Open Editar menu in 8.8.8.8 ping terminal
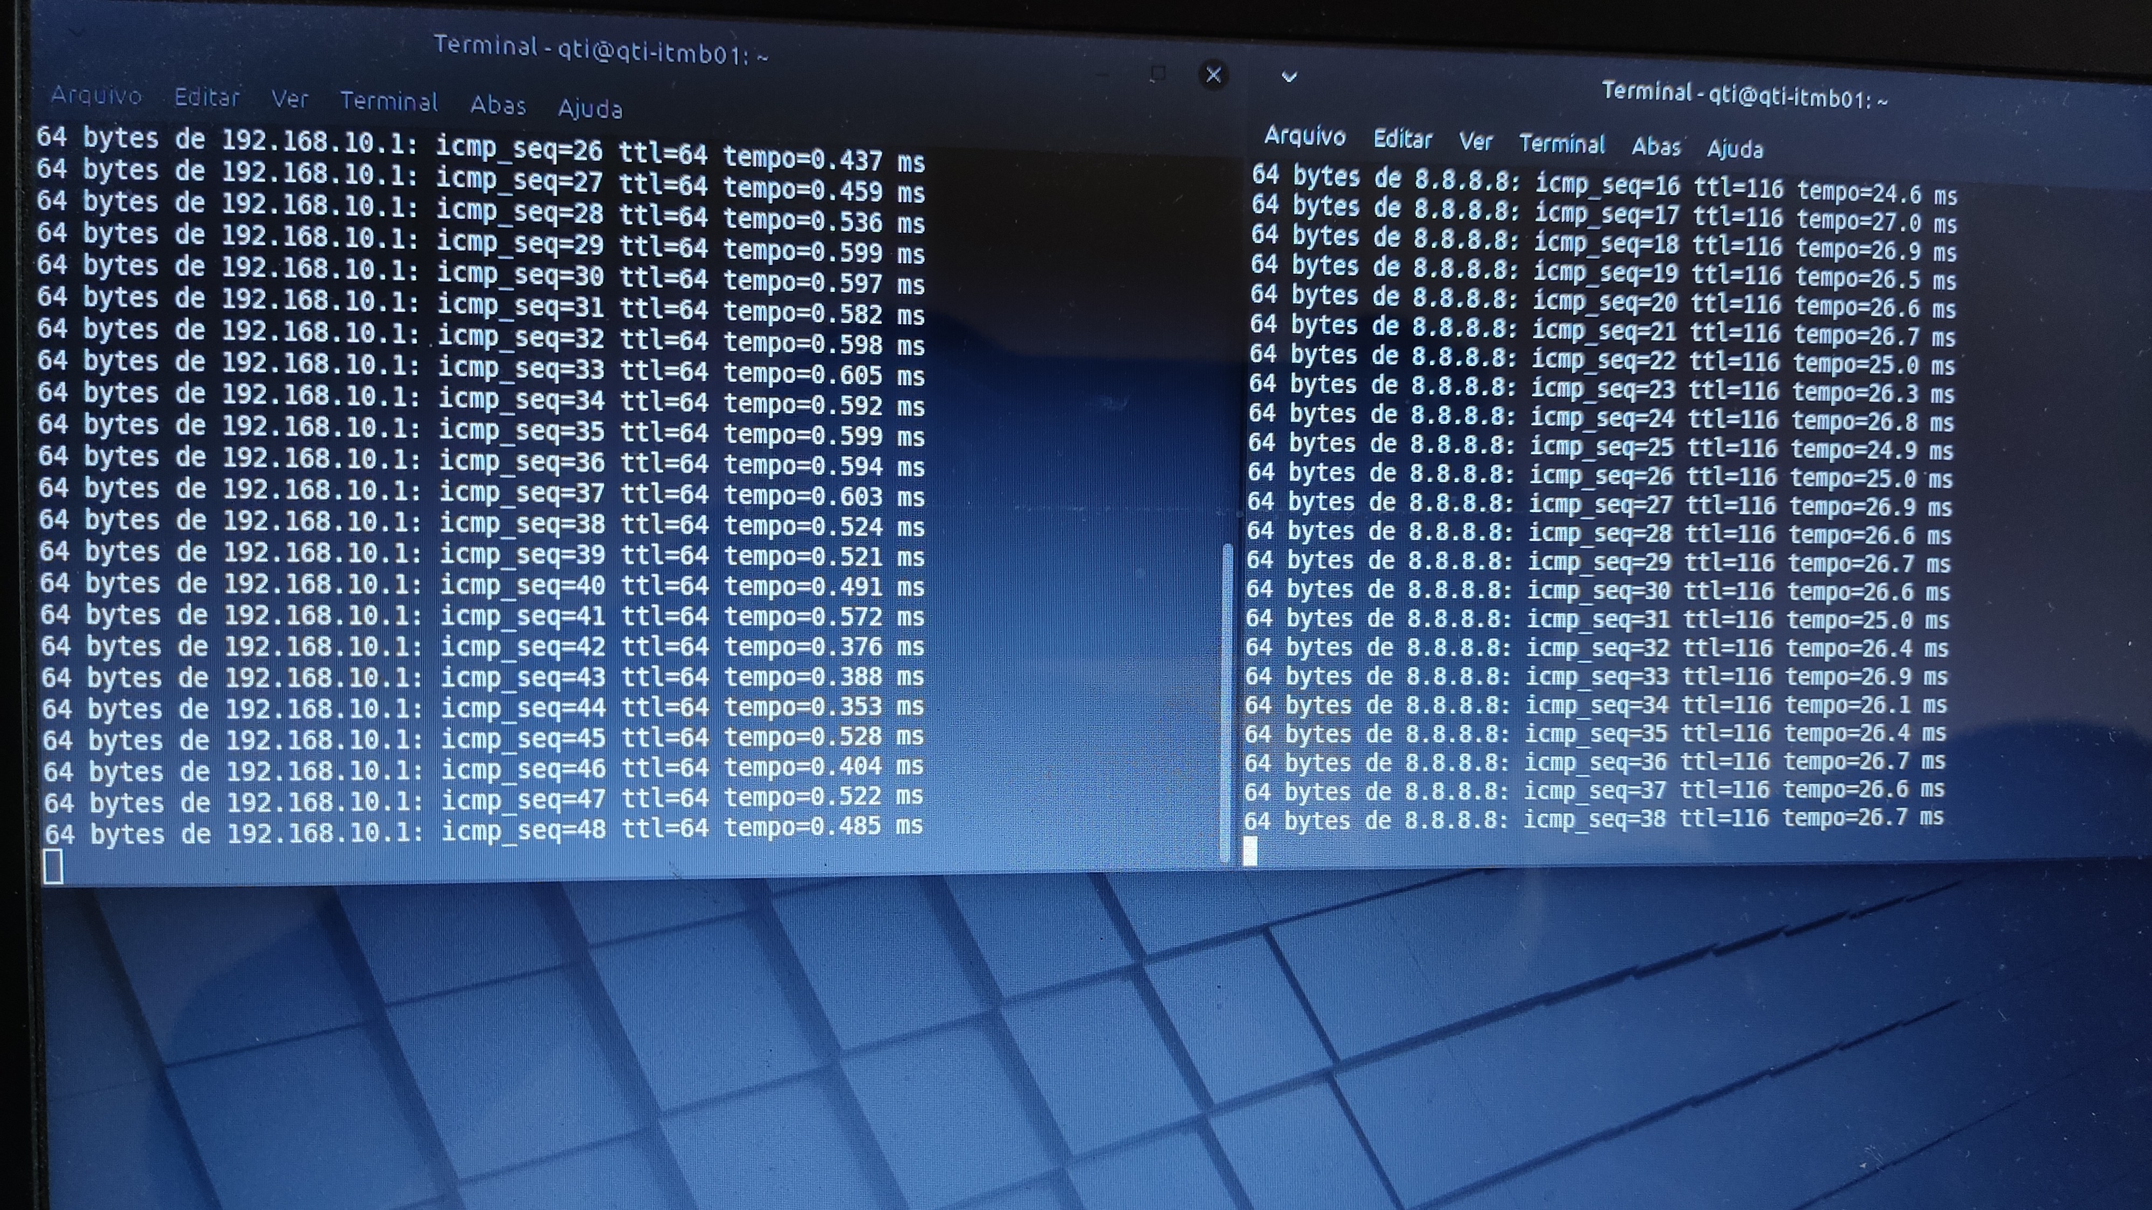The image size is (2152, 1210). tap(1403, 139)
